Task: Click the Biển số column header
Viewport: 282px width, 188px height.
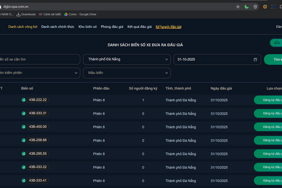Action: pyautogui.click(x=27, y=88)
